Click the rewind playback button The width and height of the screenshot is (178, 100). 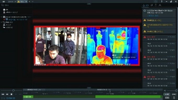pyautogui.click(x=7, y=94)
